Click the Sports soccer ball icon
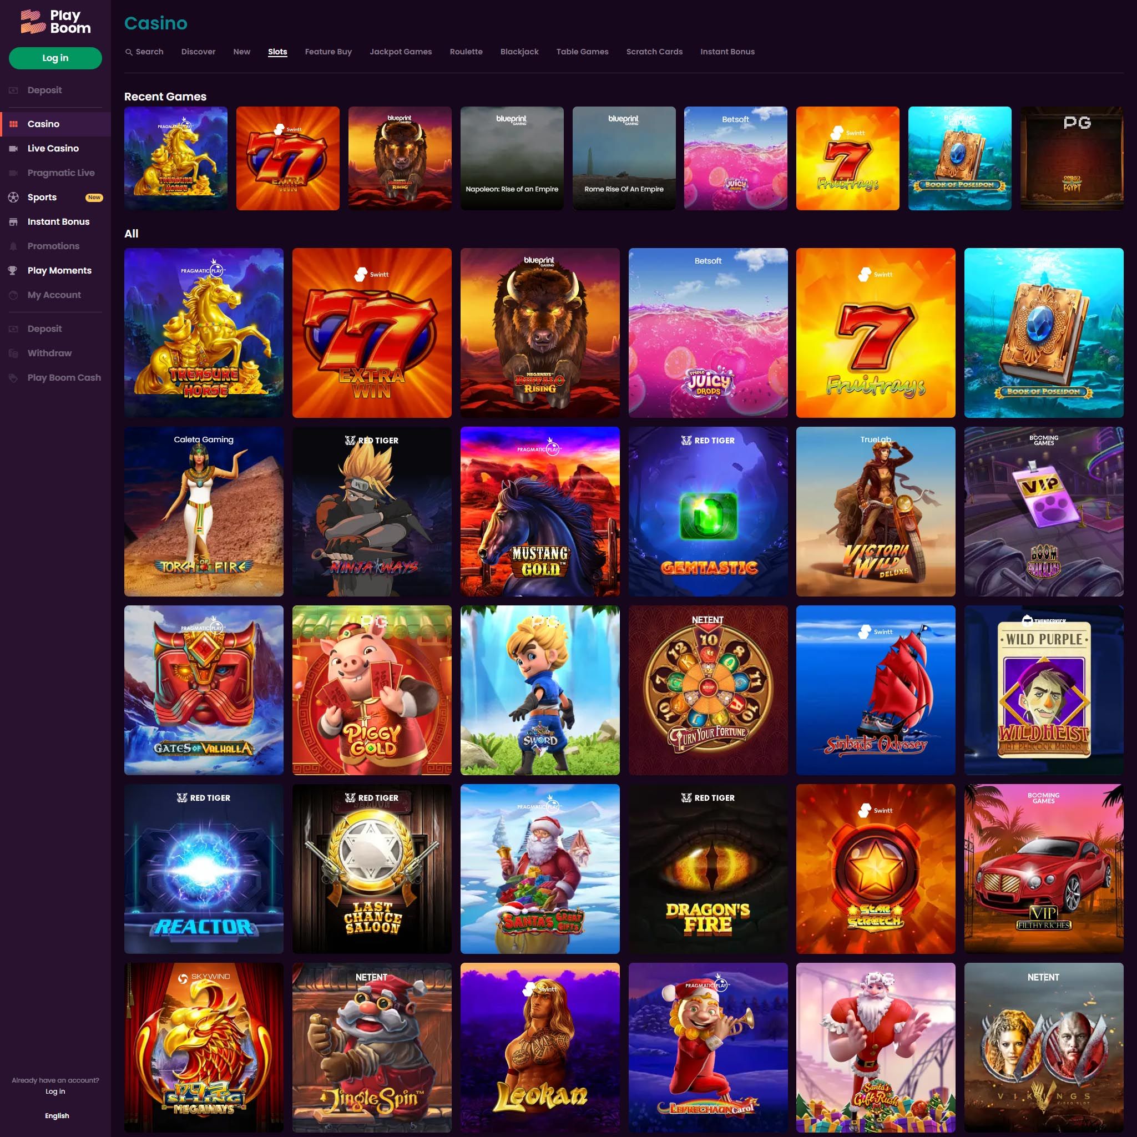The image size is (1137, 1137). coord(13,197)
